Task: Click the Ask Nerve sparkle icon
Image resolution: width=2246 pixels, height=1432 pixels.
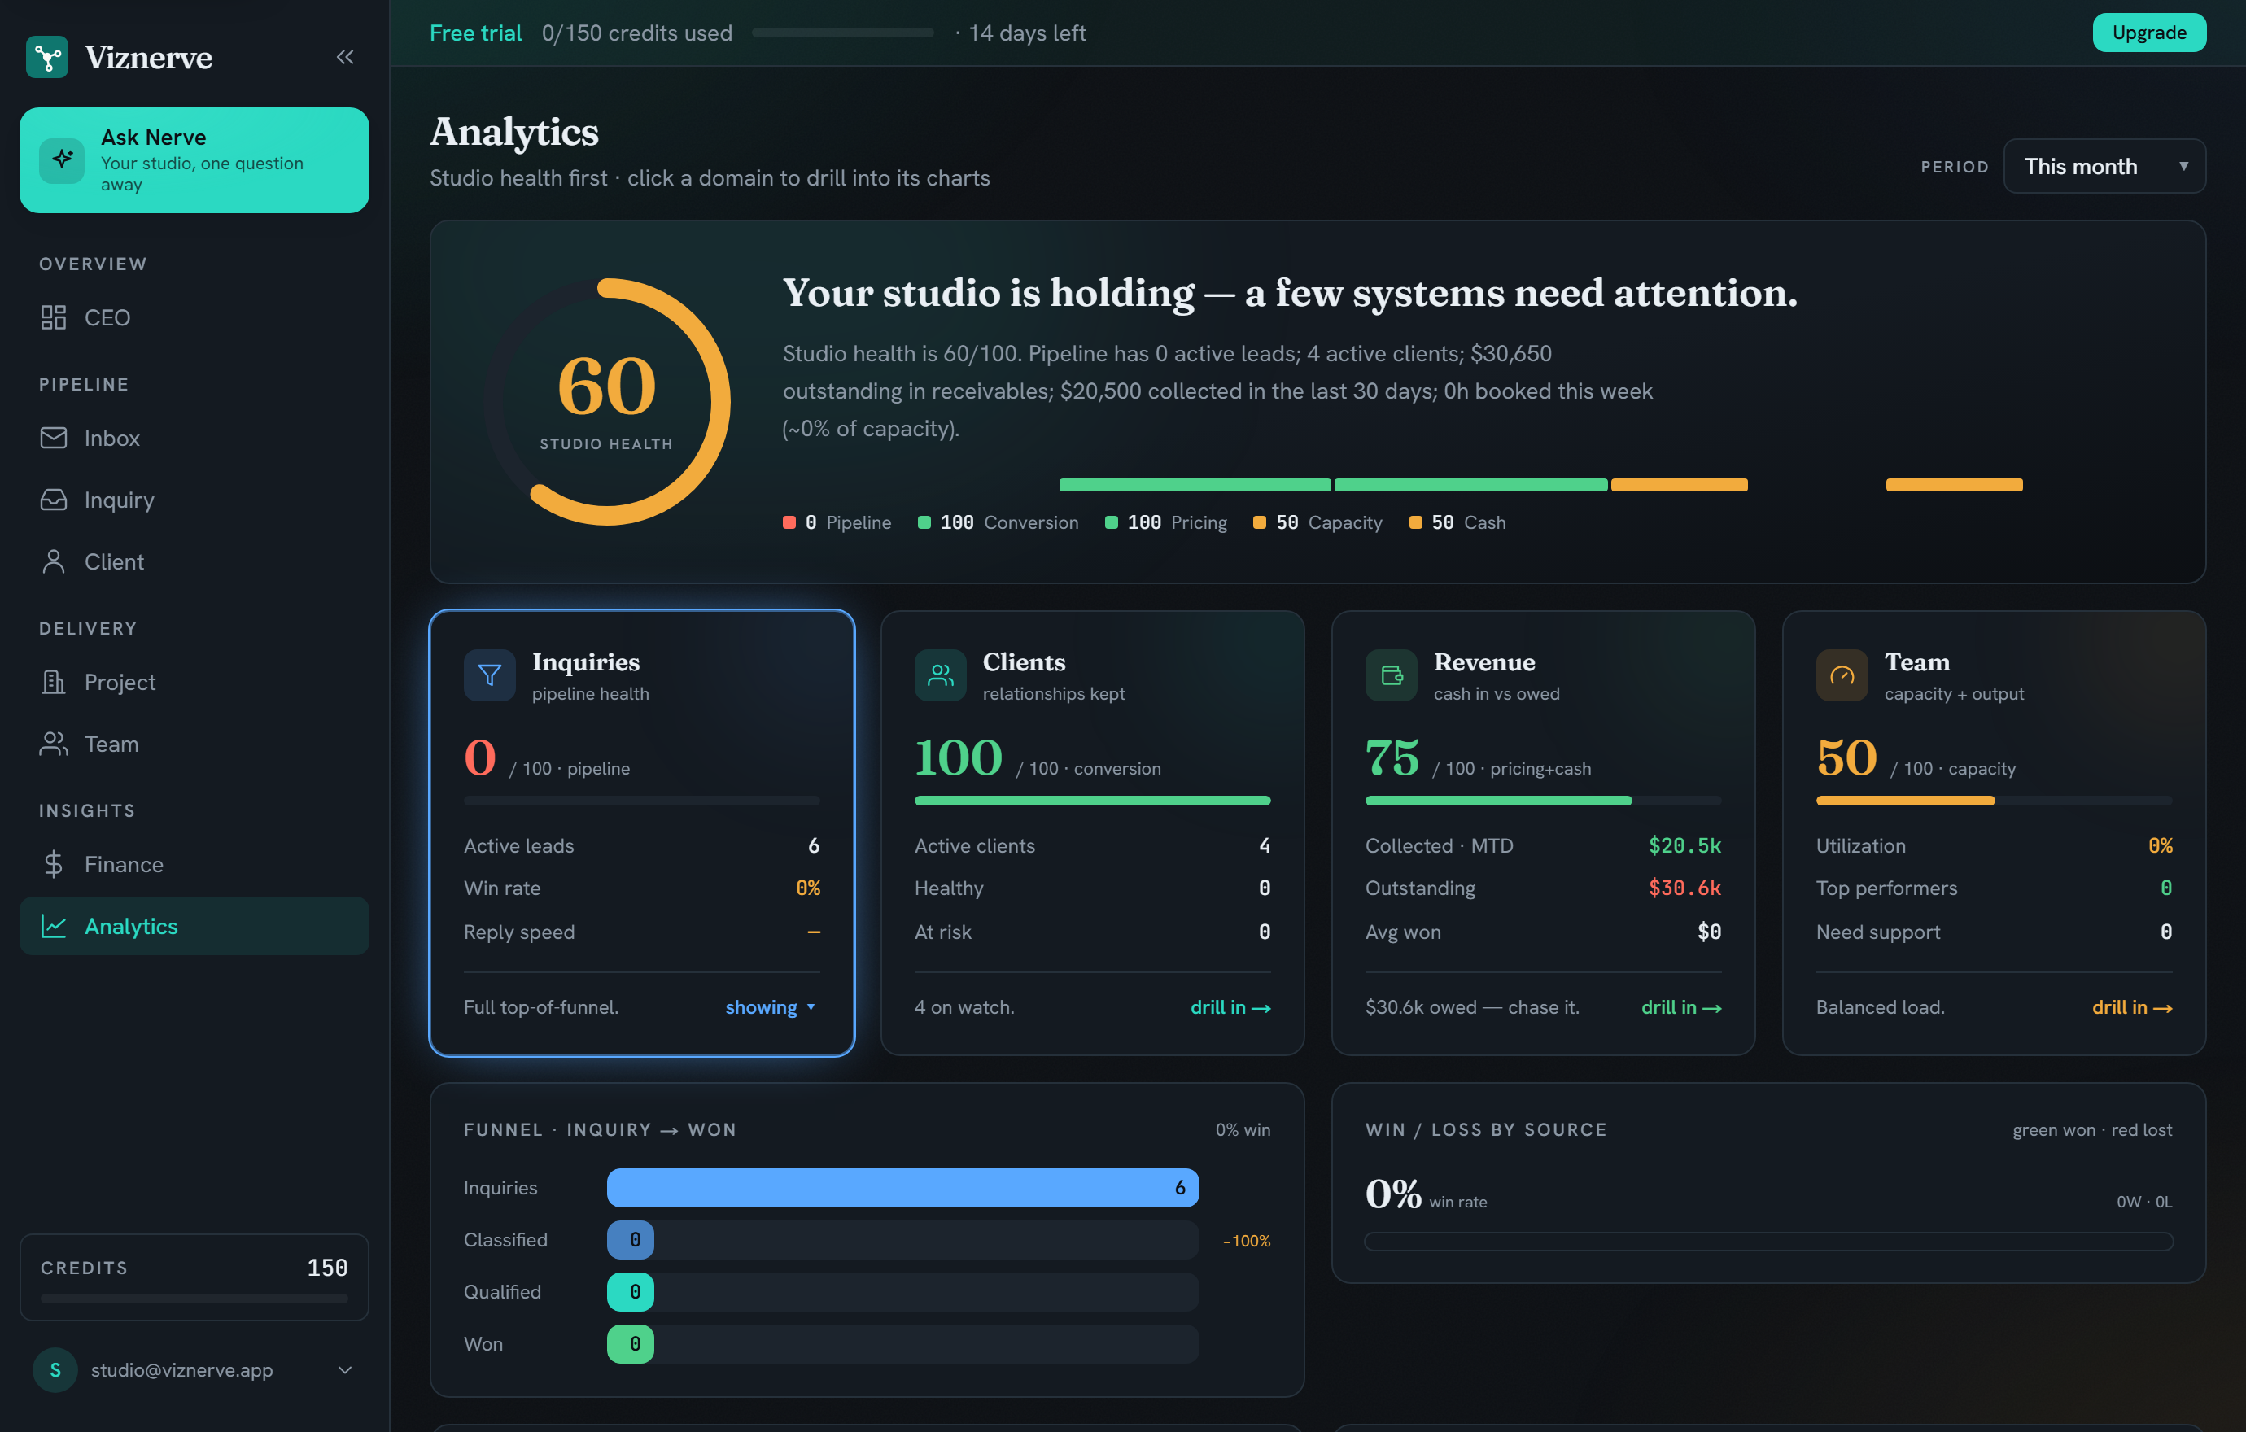Action: (x=63, y=159)
